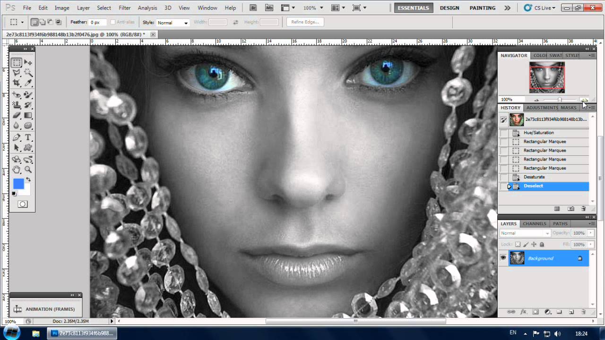This screenshot has height=340, width=605.
Task: Expand more workspaces chevron
Action: pos(507,8)
